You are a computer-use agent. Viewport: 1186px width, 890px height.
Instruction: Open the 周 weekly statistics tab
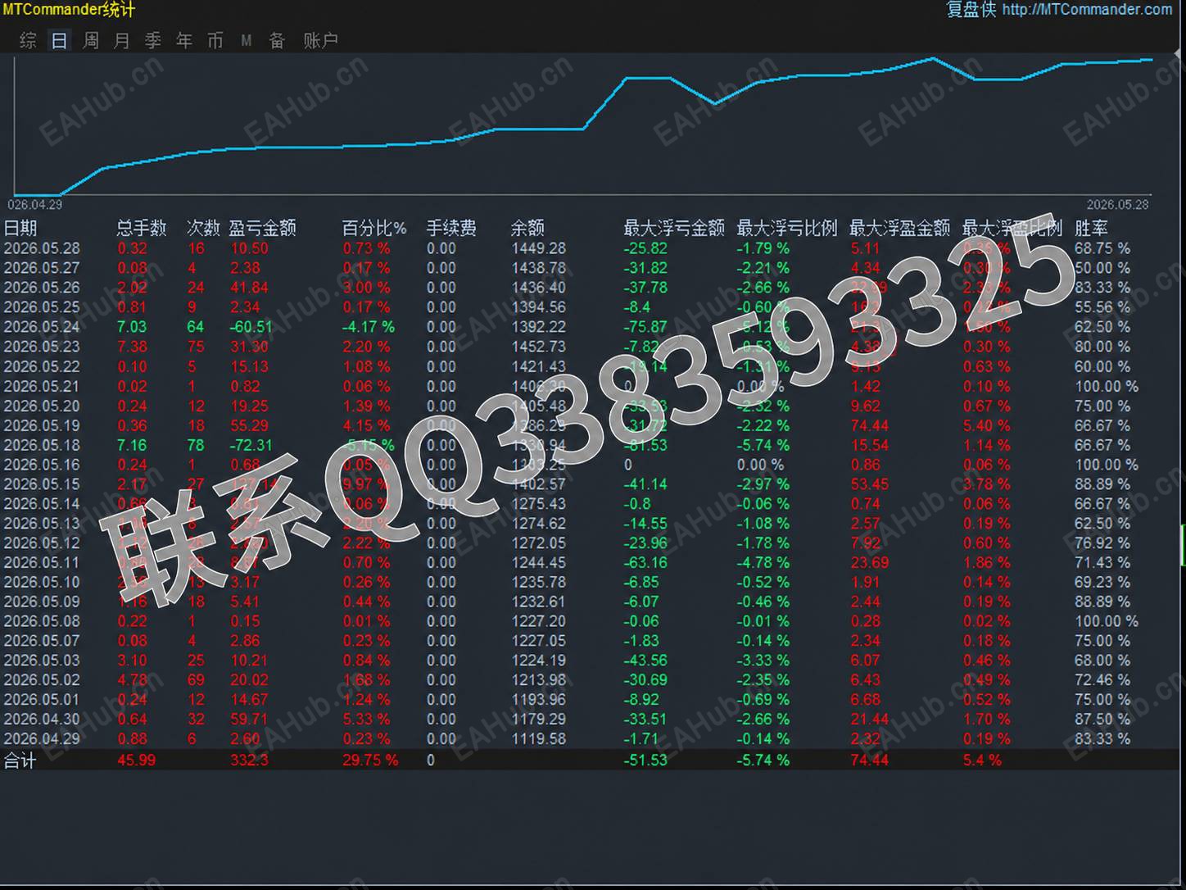[91, 40]
